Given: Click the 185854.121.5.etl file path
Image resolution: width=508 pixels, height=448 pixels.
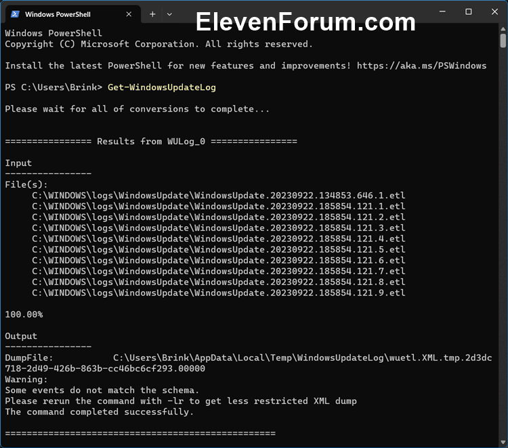Looking at the screenshot, I should pos(218,250).
